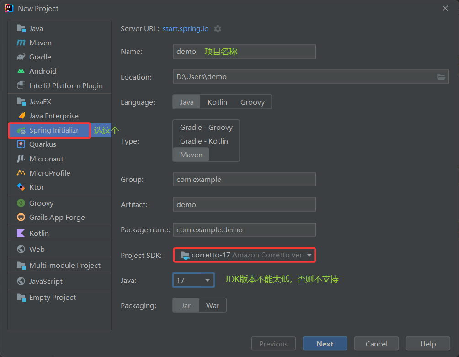Image resolution: width=459 pixels, height=357 pixels.
Task: Select Grails App Forge label
Action: pyautogui.click(x=57, y=218)
